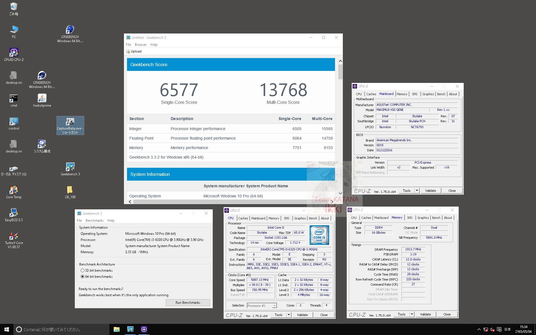Open About tab in CPU-Z Mainboard window

click(x=453, y=94)
